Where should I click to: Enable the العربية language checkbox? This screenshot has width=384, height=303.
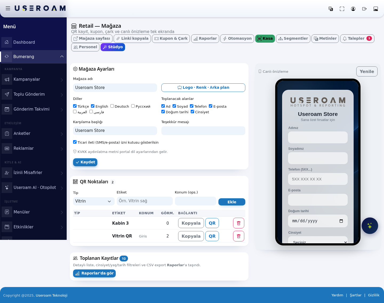click(x=75, y=112)
